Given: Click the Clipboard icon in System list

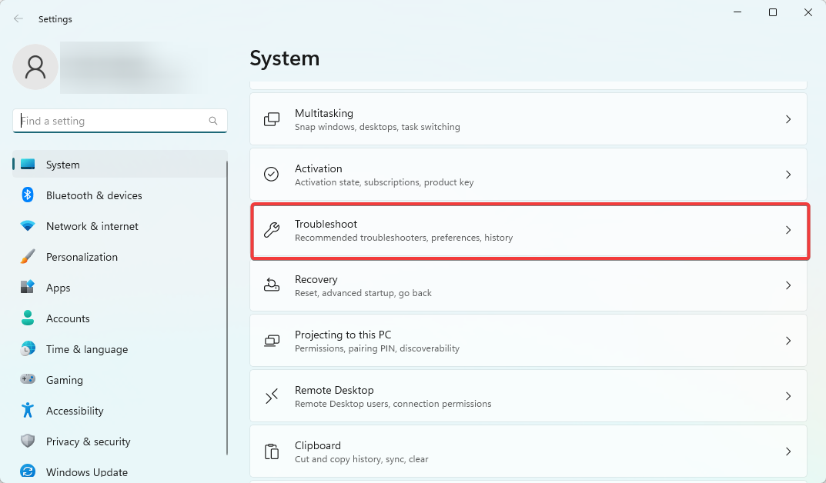Looking at the screenshot, I should [272, 451].
